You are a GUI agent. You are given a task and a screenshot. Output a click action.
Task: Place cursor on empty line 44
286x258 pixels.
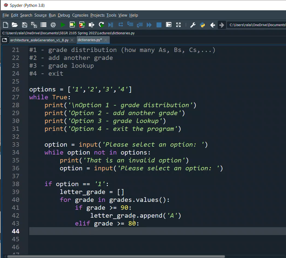tap(157, 231)
